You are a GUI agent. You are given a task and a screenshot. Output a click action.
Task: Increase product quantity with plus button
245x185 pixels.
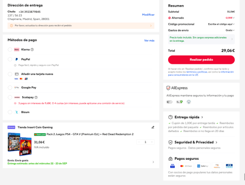[x=152, y=142]
